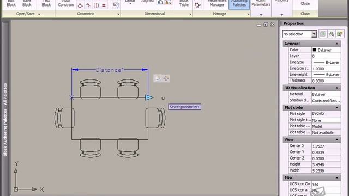Select the Perpendicular constraint icon
The width and height of the screenshot is (349, 196).
pos(88,5)
